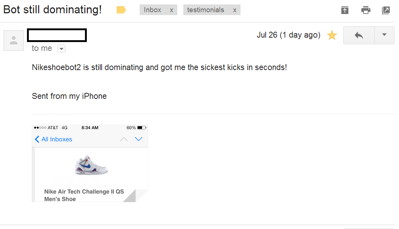
Task: Click the down chevron in attachment
Action: [139, 139]
